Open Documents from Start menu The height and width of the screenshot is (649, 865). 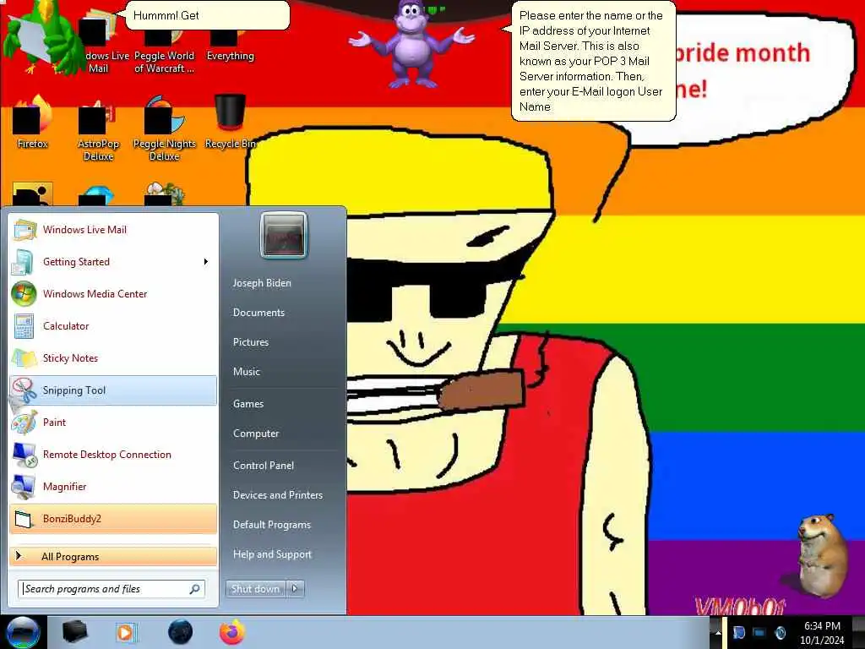pyautogui.click(x=258, y=313)
